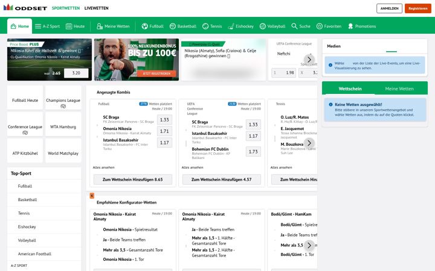Click the orange K Konfigurator badge

coord(92,196)
